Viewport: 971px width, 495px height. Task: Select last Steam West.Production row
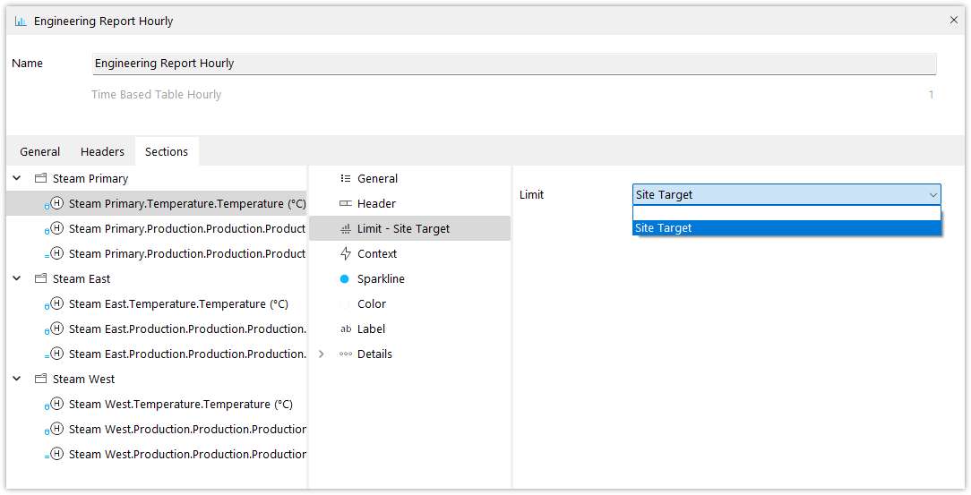tap(157, 454)
